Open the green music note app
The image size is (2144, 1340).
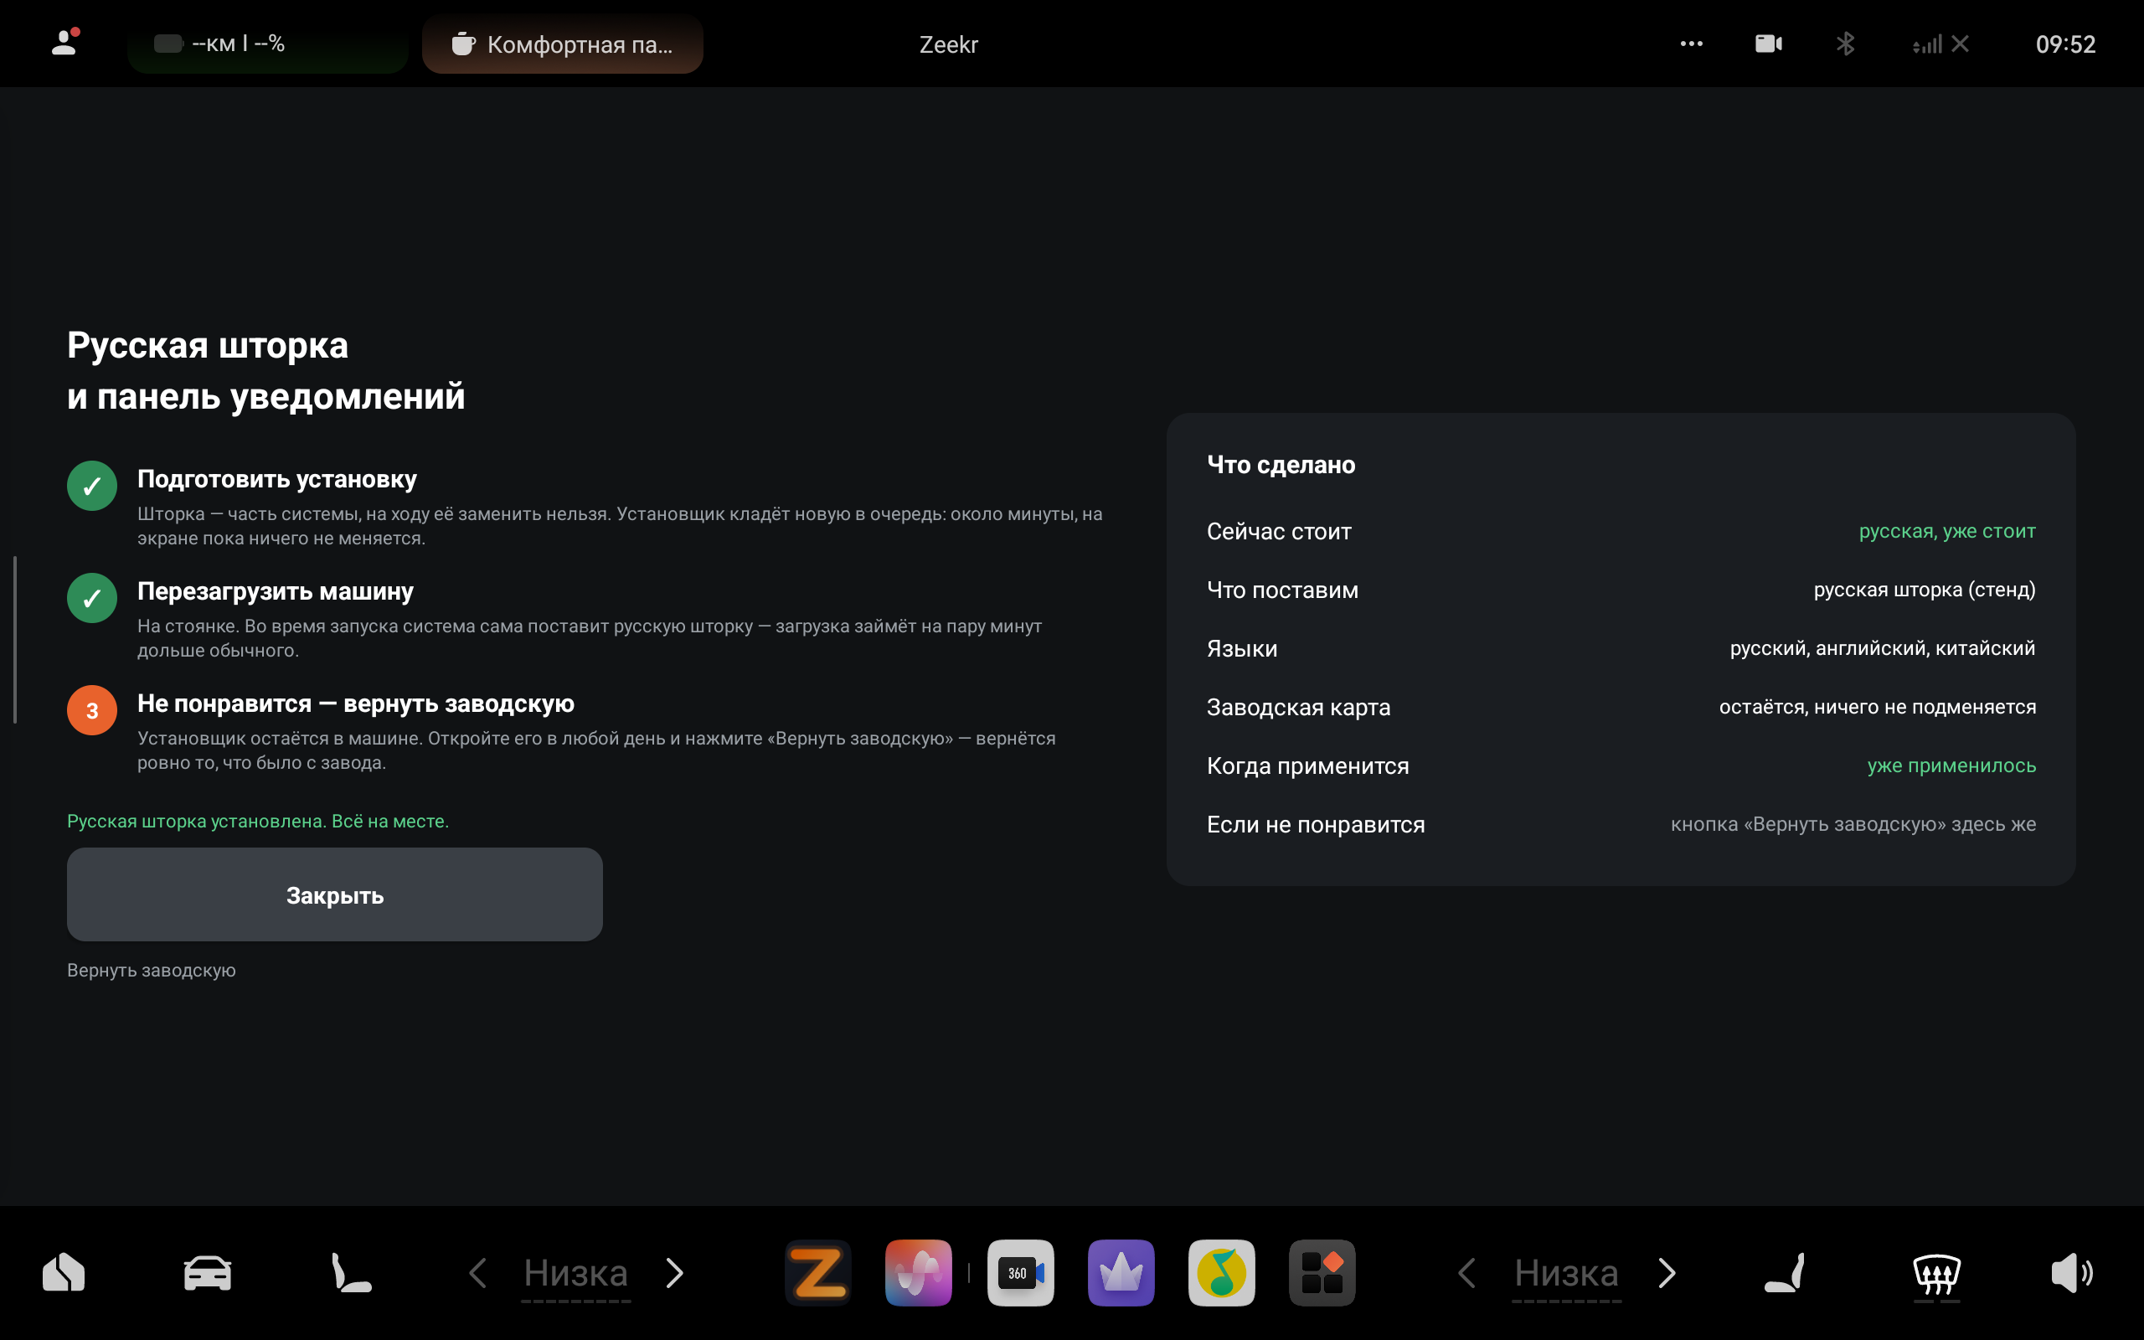point(1222,1273)
